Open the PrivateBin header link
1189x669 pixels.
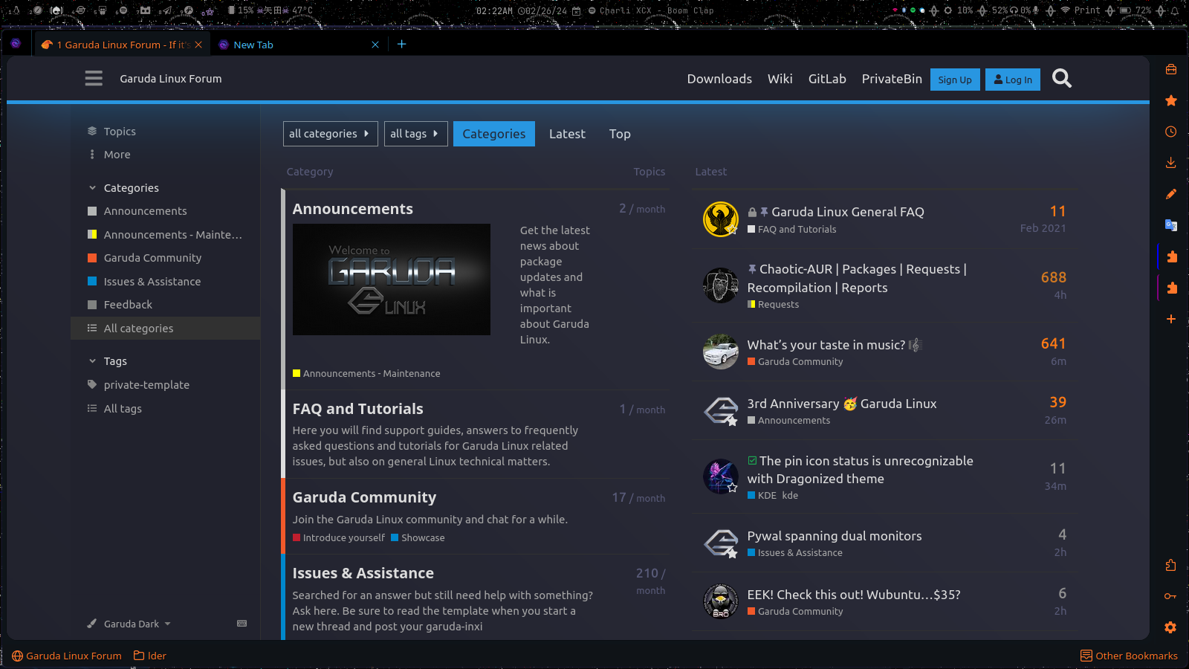(x=892, y=79)
